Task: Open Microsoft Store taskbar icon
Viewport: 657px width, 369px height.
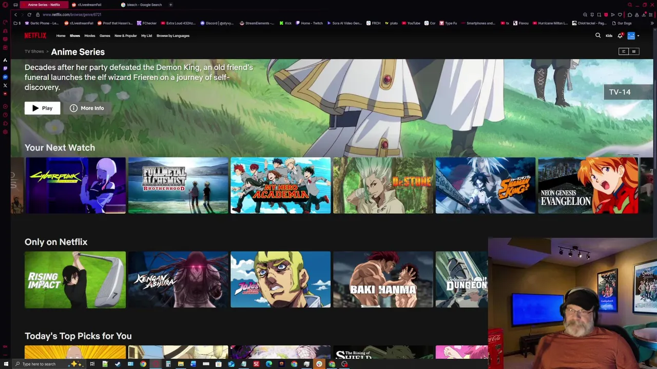Action: [x=219, y=364]
